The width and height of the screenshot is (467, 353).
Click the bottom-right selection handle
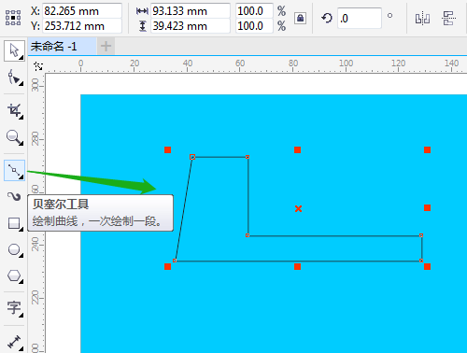click(x=427, y=266)
